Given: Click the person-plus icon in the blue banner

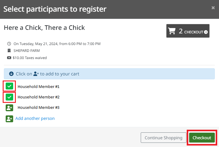Looking at the screenshot, I should [x=36, y=74].
